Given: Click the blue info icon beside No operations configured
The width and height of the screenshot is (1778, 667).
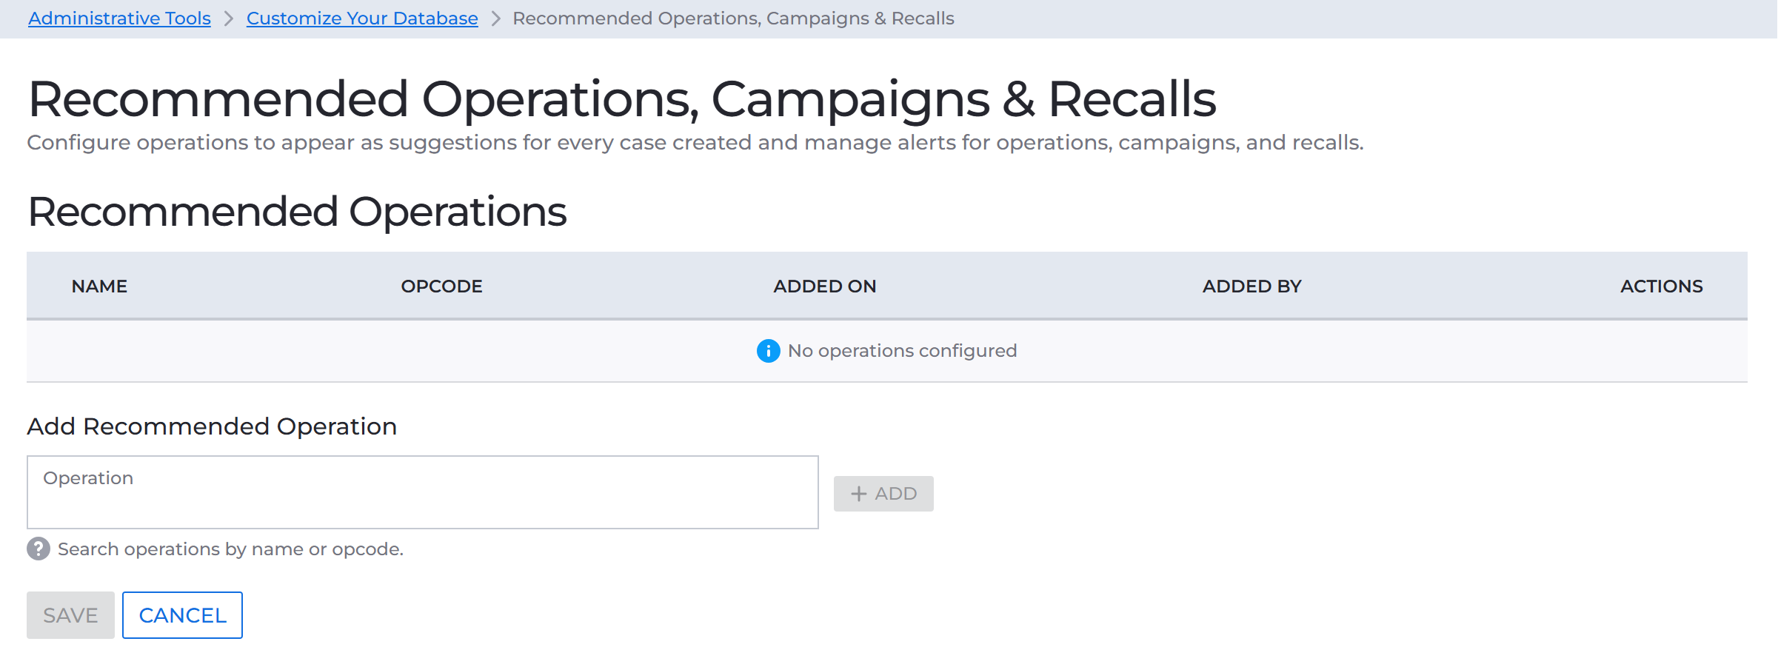Looking at the screenshot, I should coord(768,351).
